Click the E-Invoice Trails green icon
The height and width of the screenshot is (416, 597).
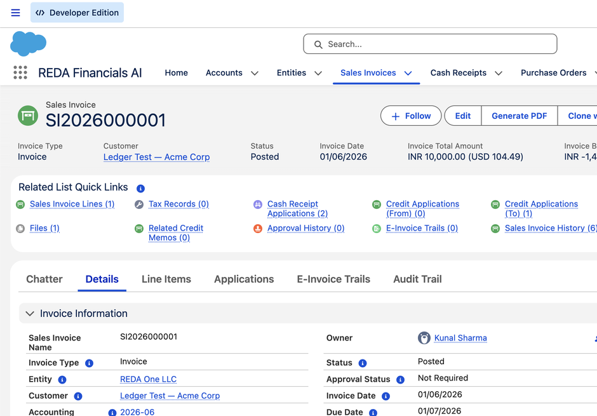pos(377,229)
